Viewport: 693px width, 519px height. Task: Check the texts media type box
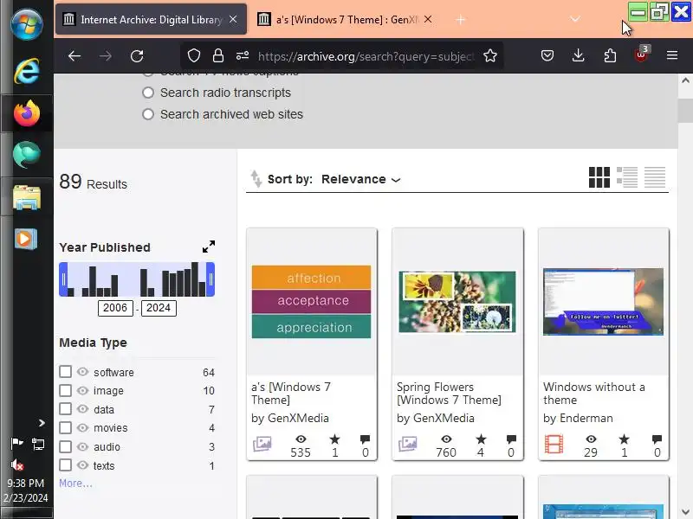tap(66, 465)
